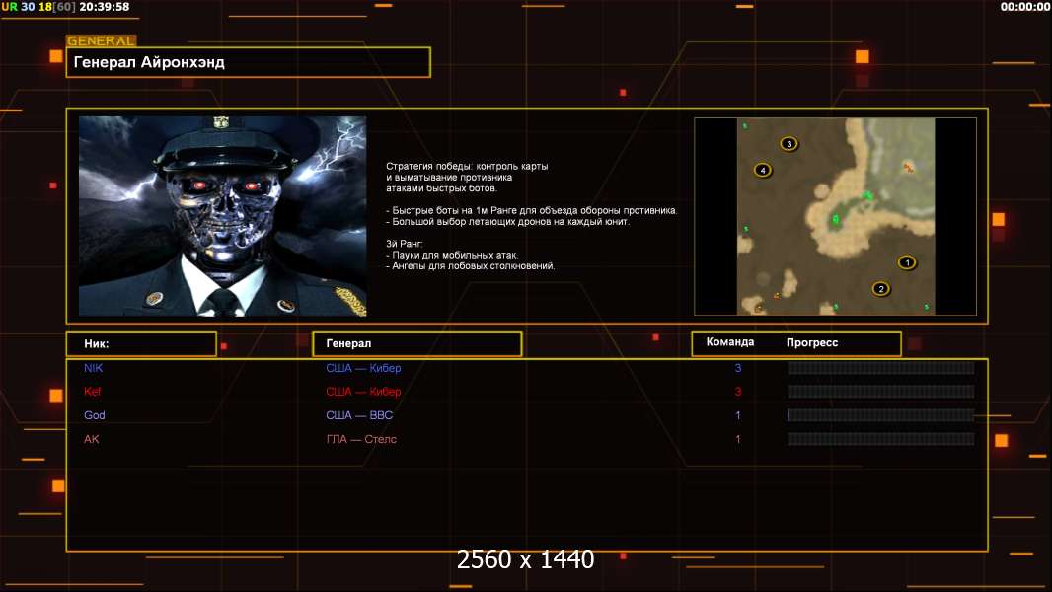This screenshot has width=1052, height=592.
Task: Click NIK's loading progress bar
Action: (x=881, y=367)
